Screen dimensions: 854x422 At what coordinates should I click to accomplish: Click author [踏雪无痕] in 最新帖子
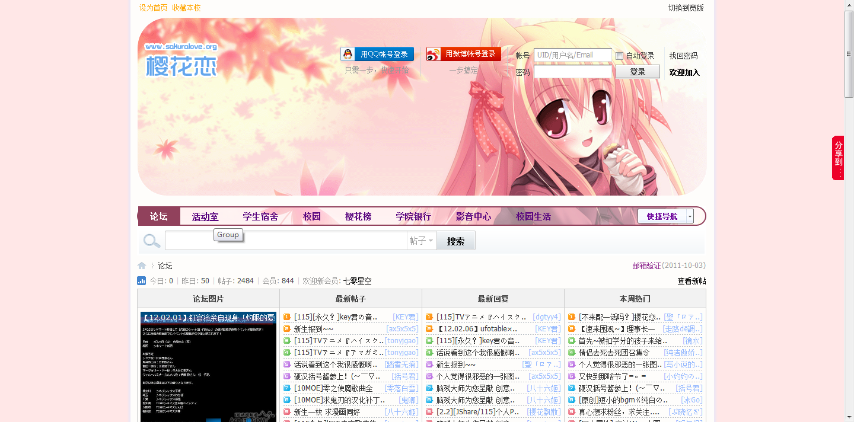(401, 365)
